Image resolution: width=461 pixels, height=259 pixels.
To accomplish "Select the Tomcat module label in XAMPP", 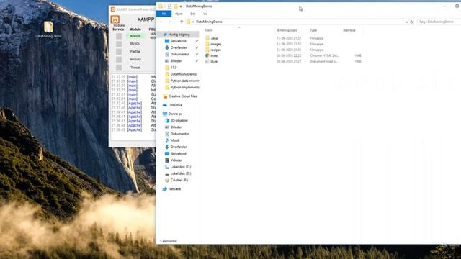I will [135, 68].
